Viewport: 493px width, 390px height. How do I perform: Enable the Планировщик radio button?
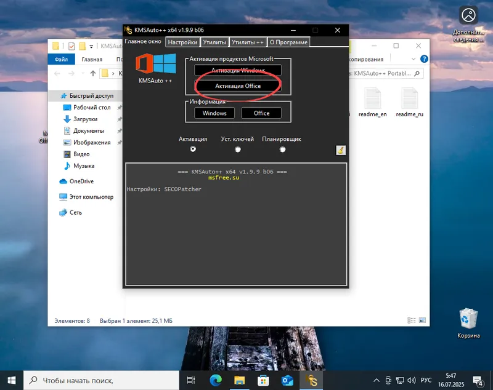(x=282, y=148)
